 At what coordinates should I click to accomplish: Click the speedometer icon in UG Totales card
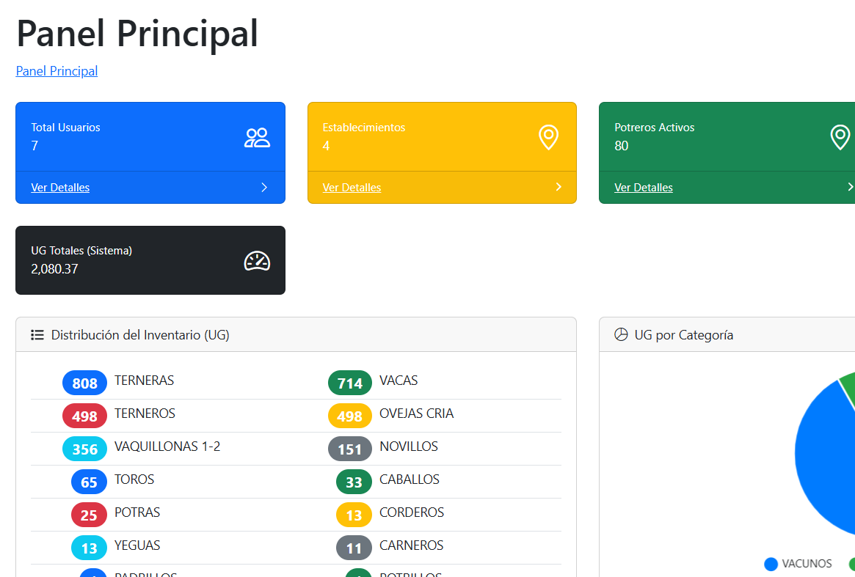[257, 261]
